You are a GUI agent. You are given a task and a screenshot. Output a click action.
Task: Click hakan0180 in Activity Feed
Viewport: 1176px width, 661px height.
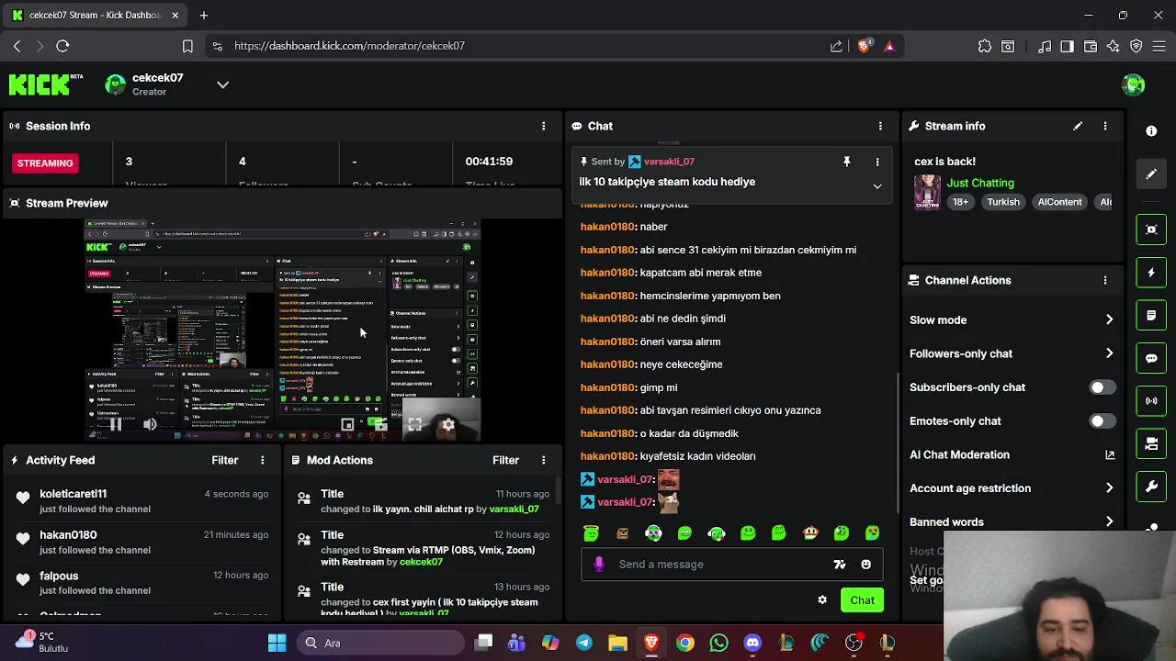point(68,534)
